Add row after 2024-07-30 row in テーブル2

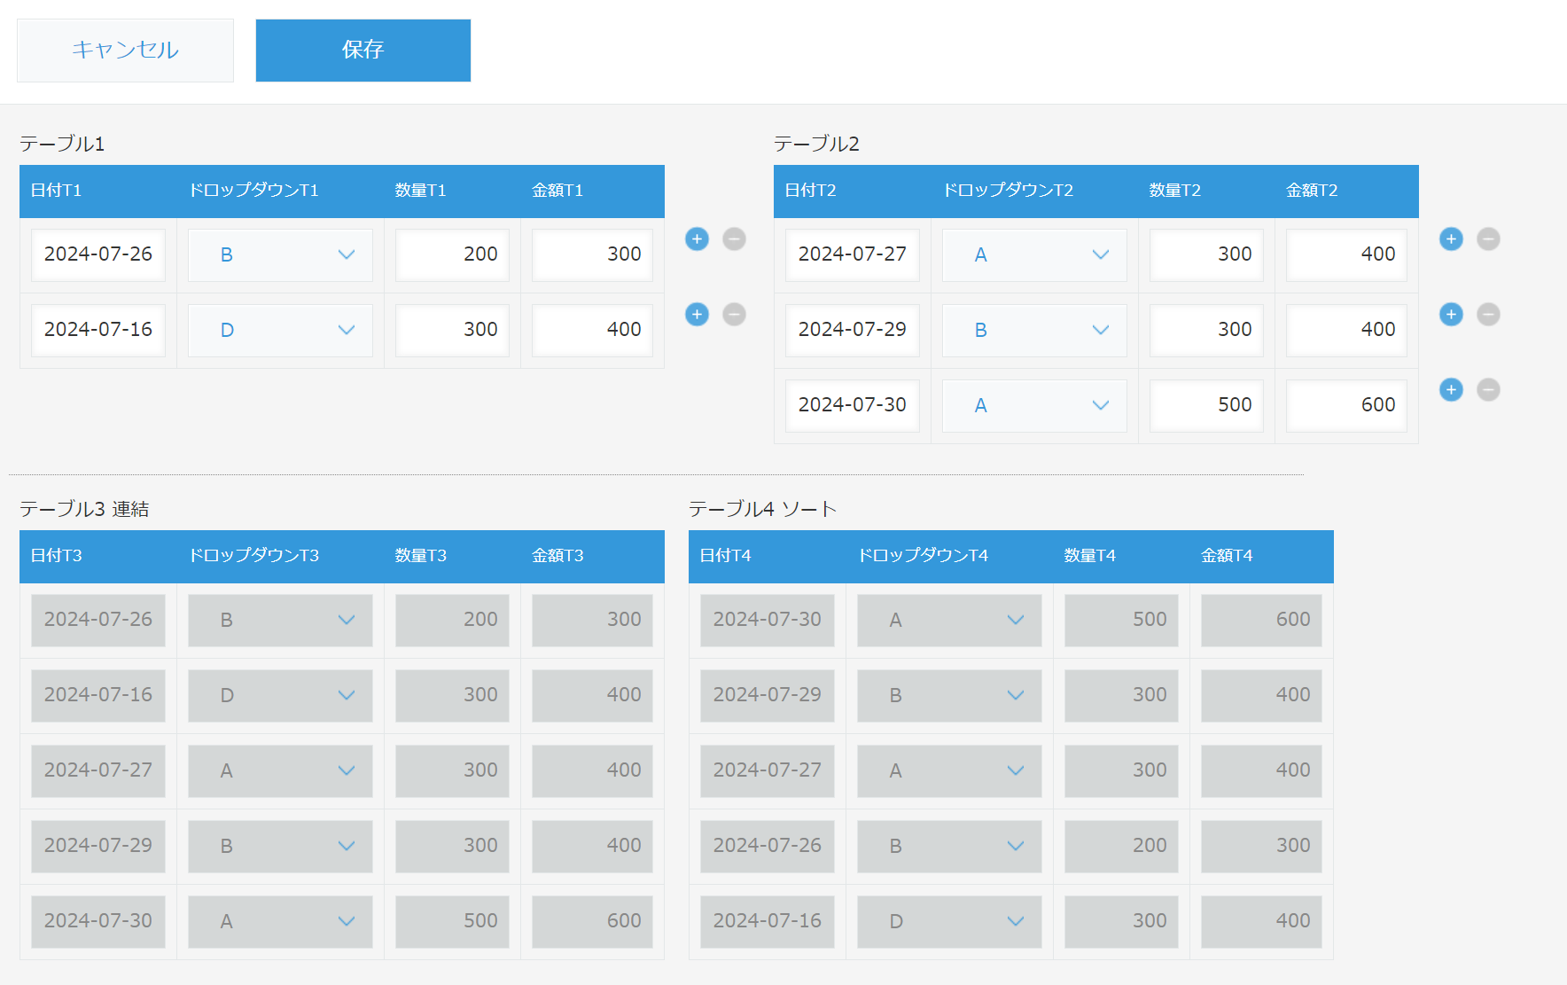tap(1451, 389)
